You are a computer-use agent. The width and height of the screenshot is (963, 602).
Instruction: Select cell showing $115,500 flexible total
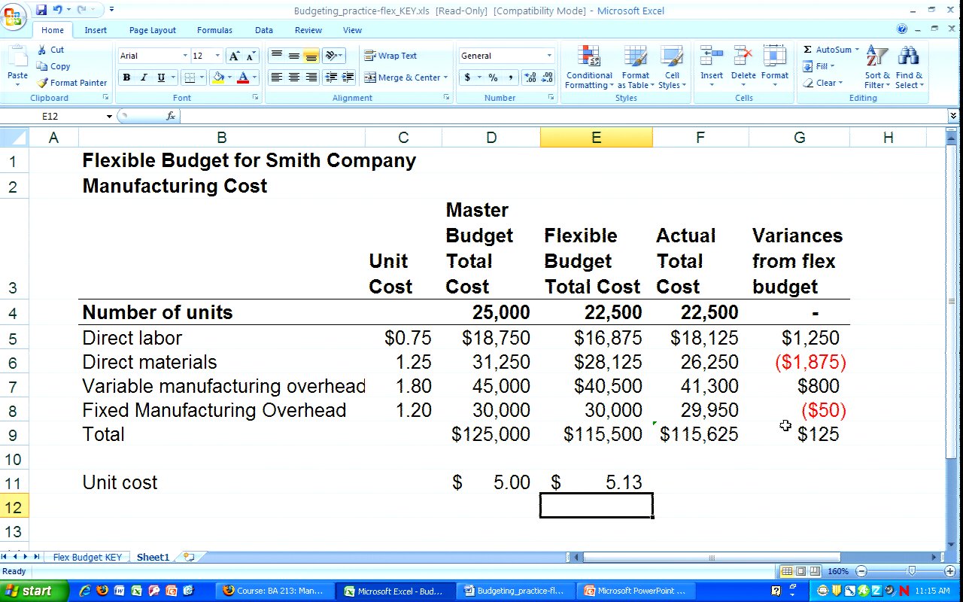click(596, 434)
